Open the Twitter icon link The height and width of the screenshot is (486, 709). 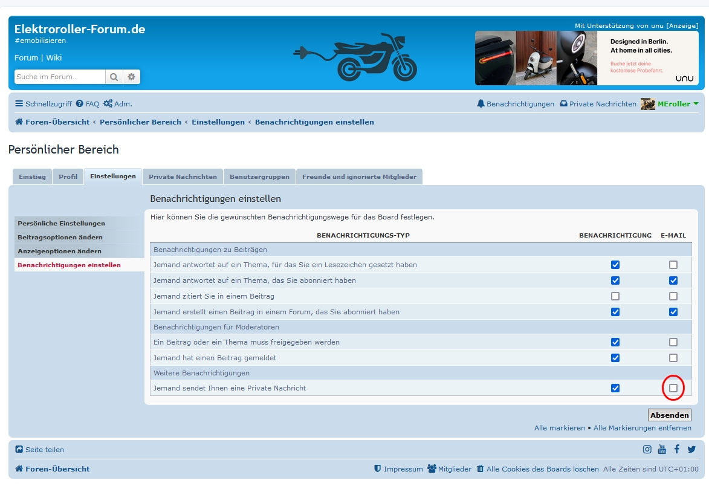coord(691,449)
